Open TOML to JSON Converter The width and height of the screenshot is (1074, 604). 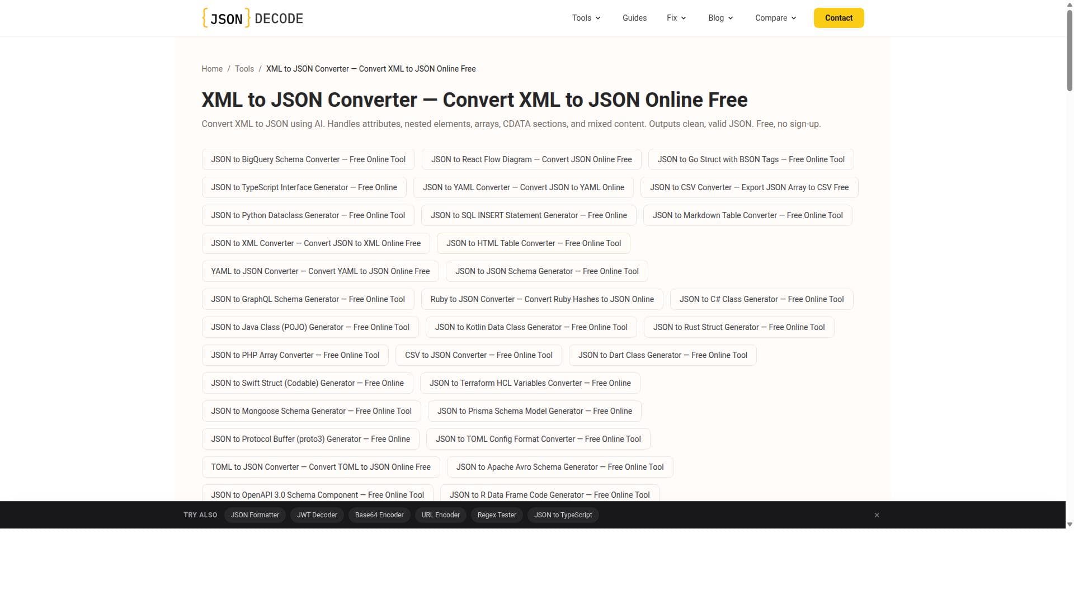321,467
